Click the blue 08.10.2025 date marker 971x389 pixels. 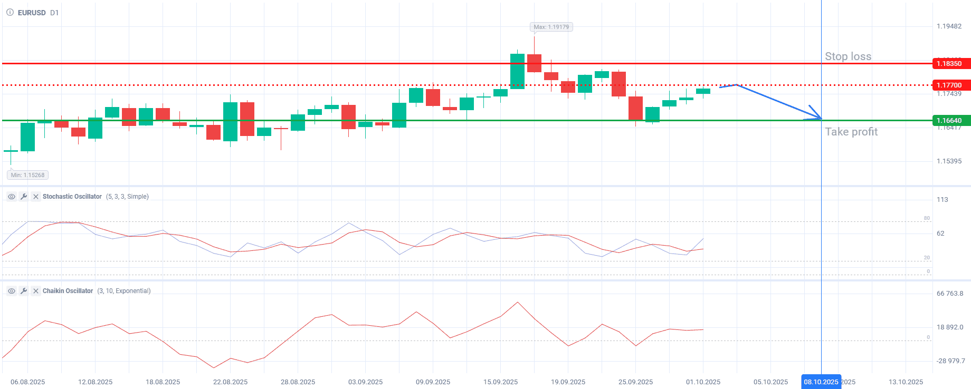click(821, 382)
